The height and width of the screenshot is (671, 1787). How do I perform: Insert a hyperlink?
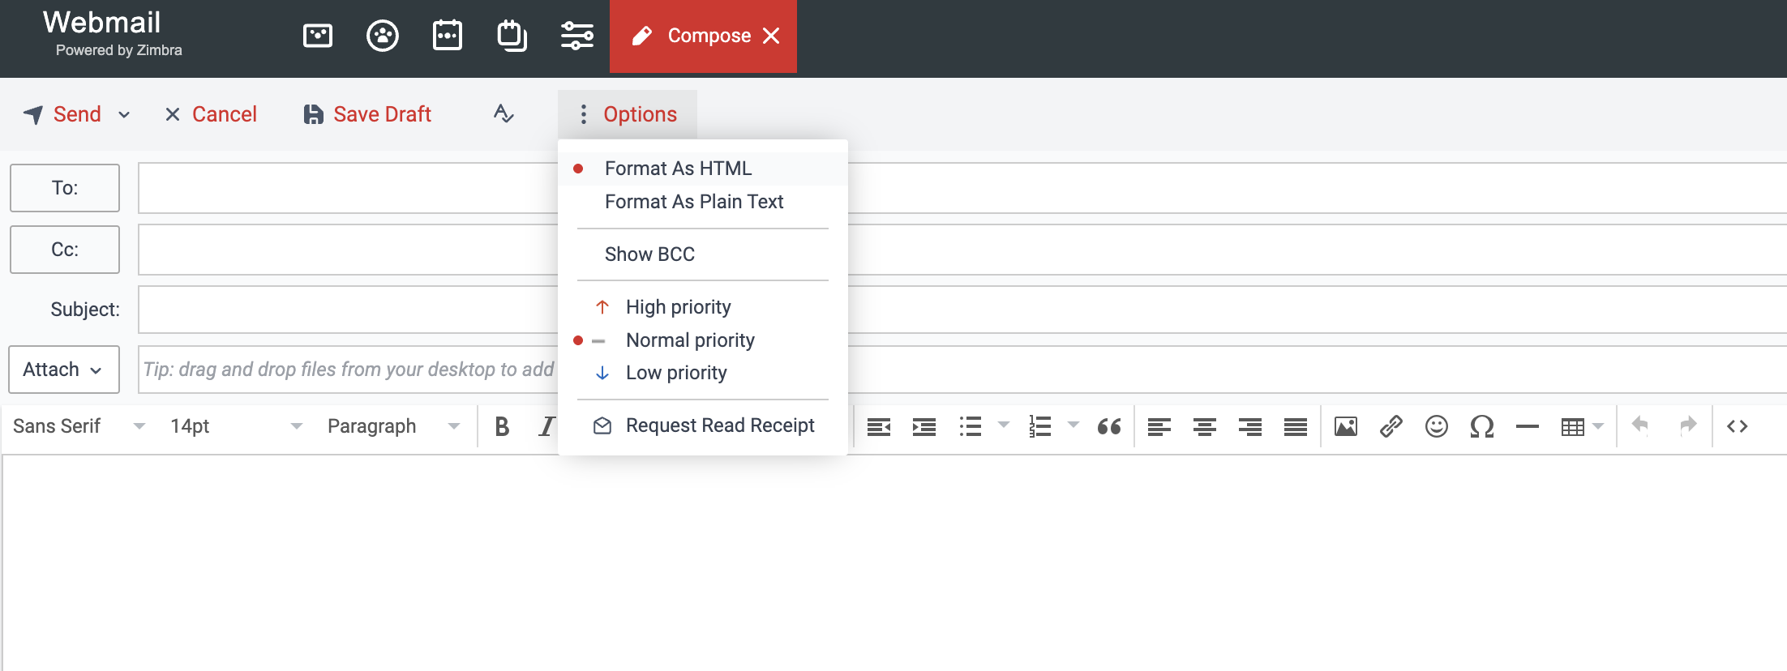click(1391, 426)
